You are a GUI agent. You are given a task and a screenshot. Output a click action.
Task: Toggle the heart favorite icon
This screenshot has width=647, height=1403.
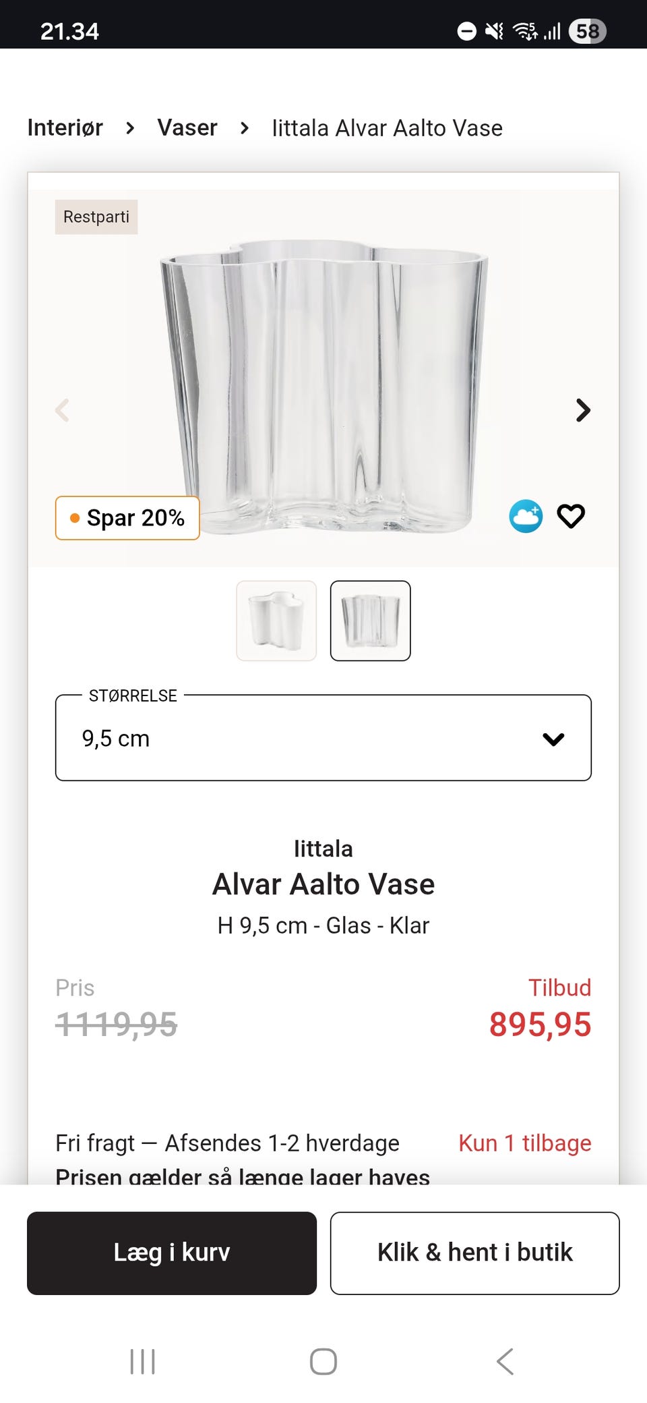[570, 517]
